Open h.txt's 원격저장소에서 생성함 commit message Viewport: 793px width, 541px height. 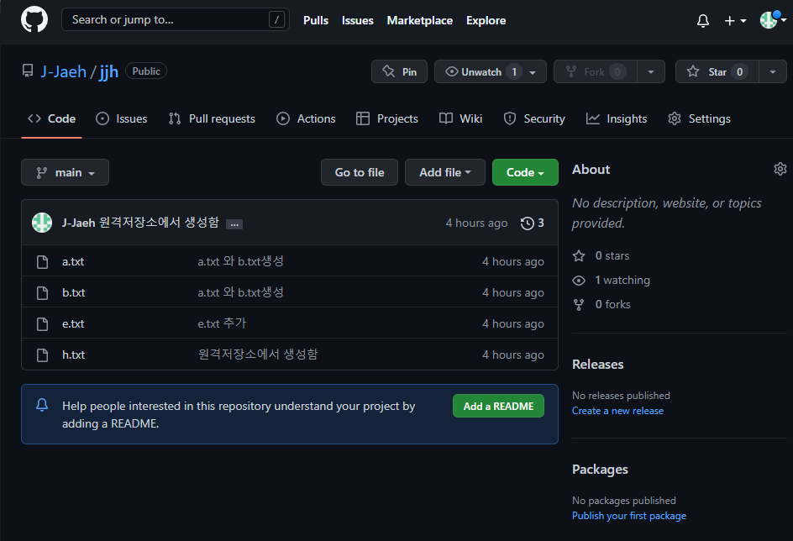click(258, 355)
